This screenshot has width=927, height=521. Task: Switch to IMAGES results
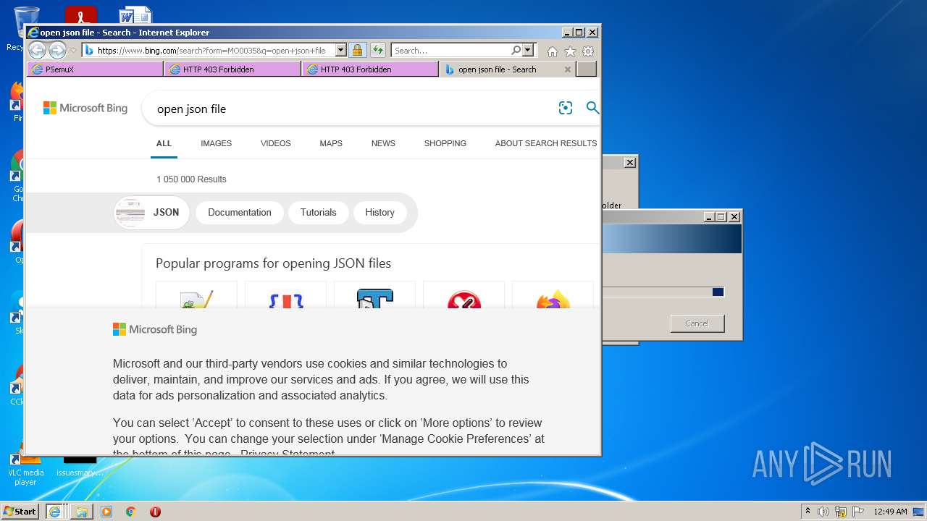(x=217, y=143)
